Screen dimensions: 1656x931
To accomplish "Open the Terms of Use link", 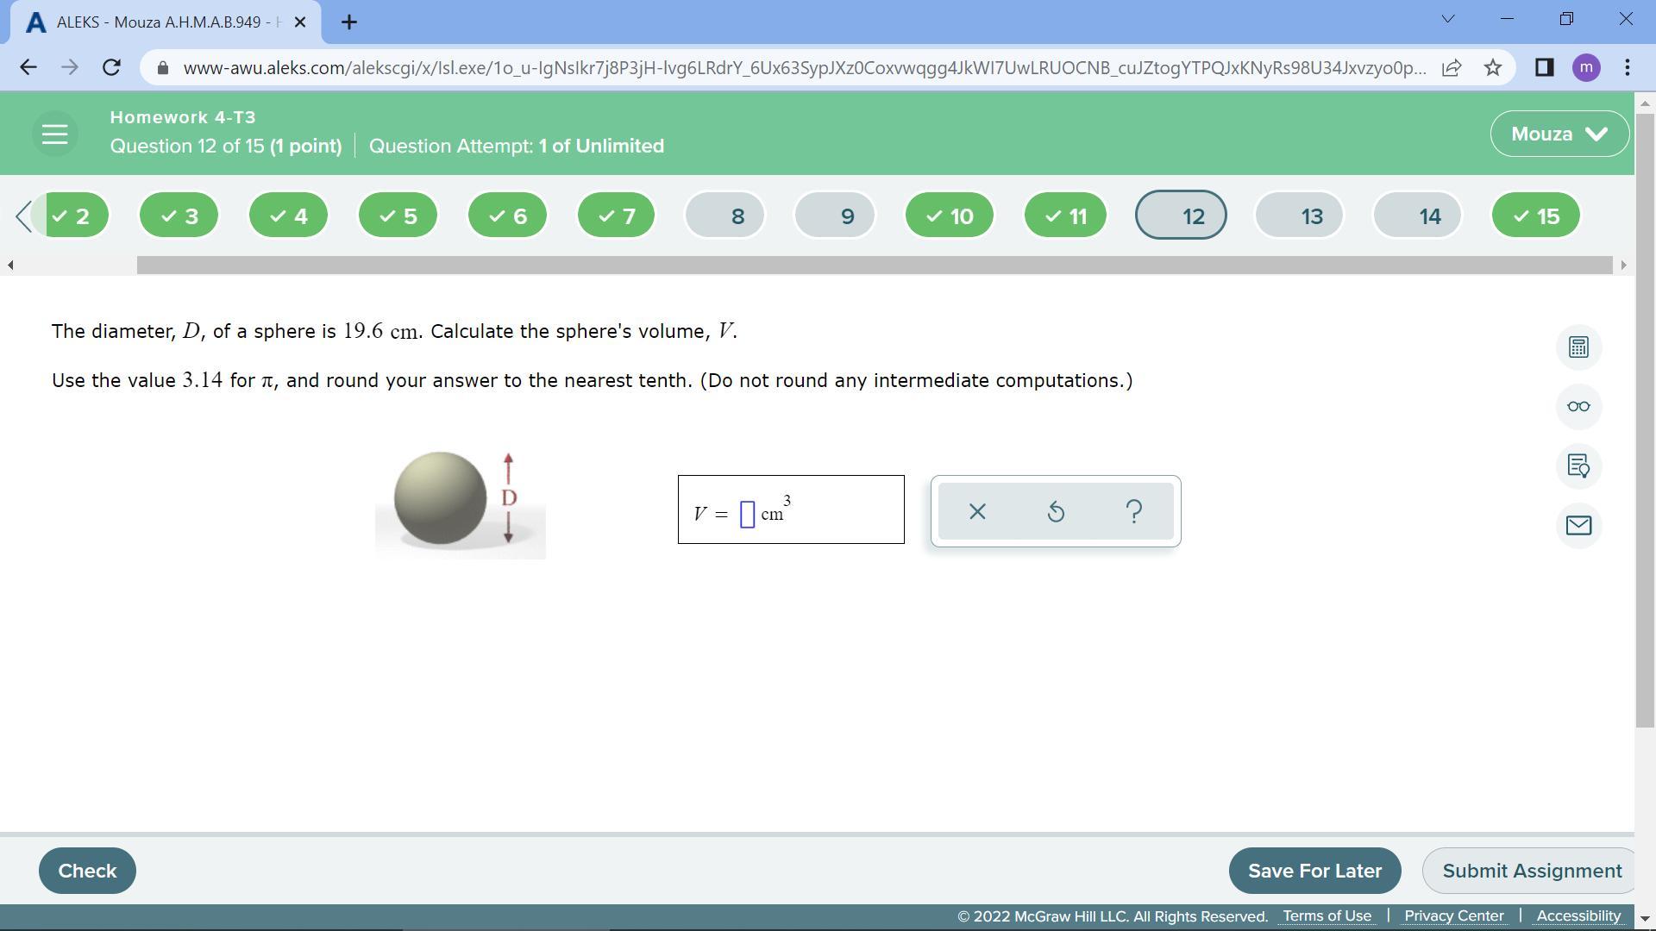I will point(1327,915).
